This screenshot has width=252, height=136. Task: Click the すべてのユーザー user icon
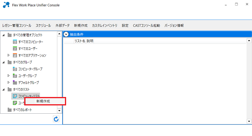(x=15, y=48)
